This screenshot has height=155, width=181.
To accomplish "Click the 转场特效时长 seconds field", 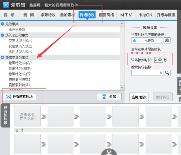I will 158,60.
